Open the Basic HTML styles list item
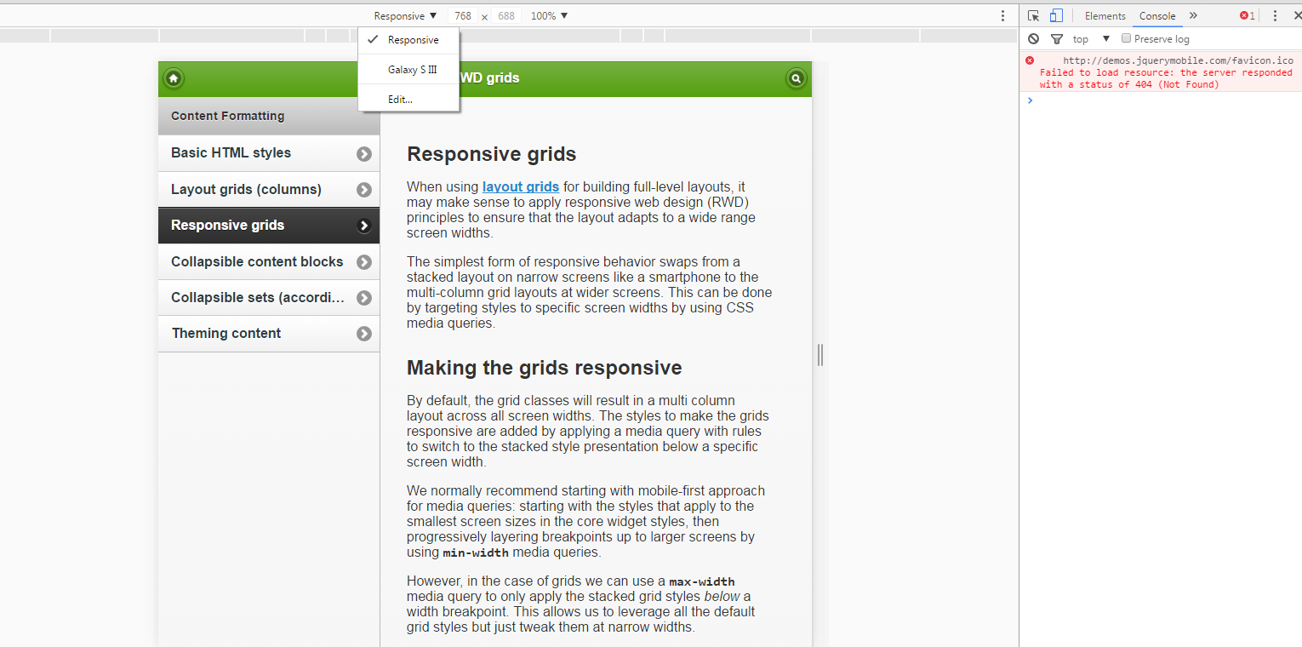The width and height of the screenshot is (1302, 647). 269,153
